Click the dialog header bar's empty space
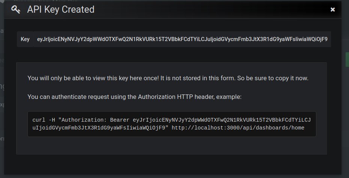The width and height of the screenshot is (349, 178). tap(211, 10)
